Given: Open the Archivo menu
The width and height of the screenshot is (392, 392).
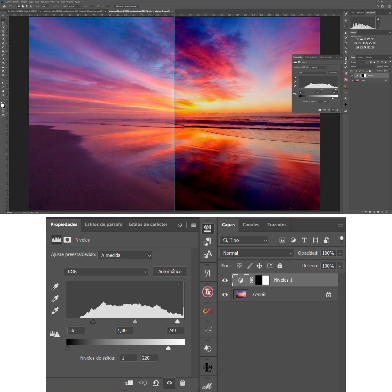Looking at the screenshot, I should point(8,2).
